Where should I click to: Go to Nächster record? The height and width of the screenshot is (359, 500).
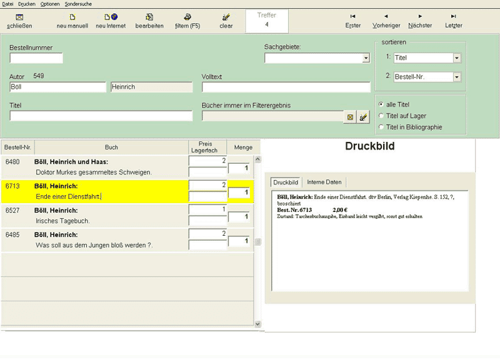tap(420, 21)
